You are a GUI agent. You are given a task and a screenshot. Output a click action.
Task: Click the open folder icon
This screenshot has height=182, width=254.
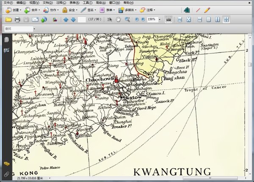8,19
